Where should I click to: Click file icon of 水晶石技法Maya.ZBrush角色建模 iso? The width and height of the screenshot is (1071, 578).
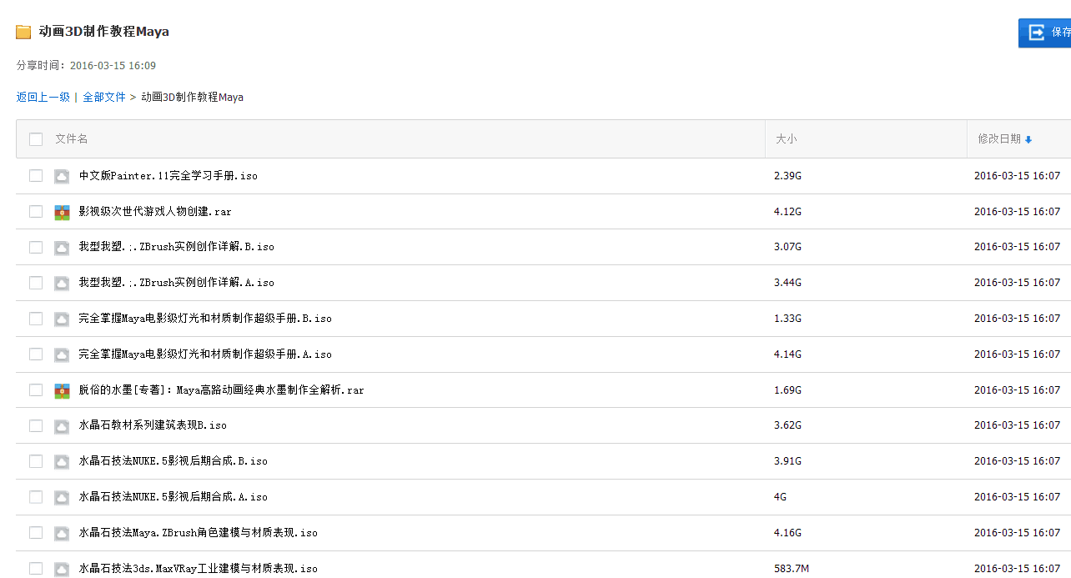[x=62, y=533]
